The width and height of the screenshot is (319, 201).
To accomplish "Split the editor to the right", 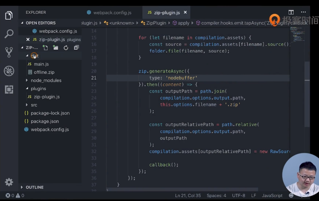I will tap(291, 12).
